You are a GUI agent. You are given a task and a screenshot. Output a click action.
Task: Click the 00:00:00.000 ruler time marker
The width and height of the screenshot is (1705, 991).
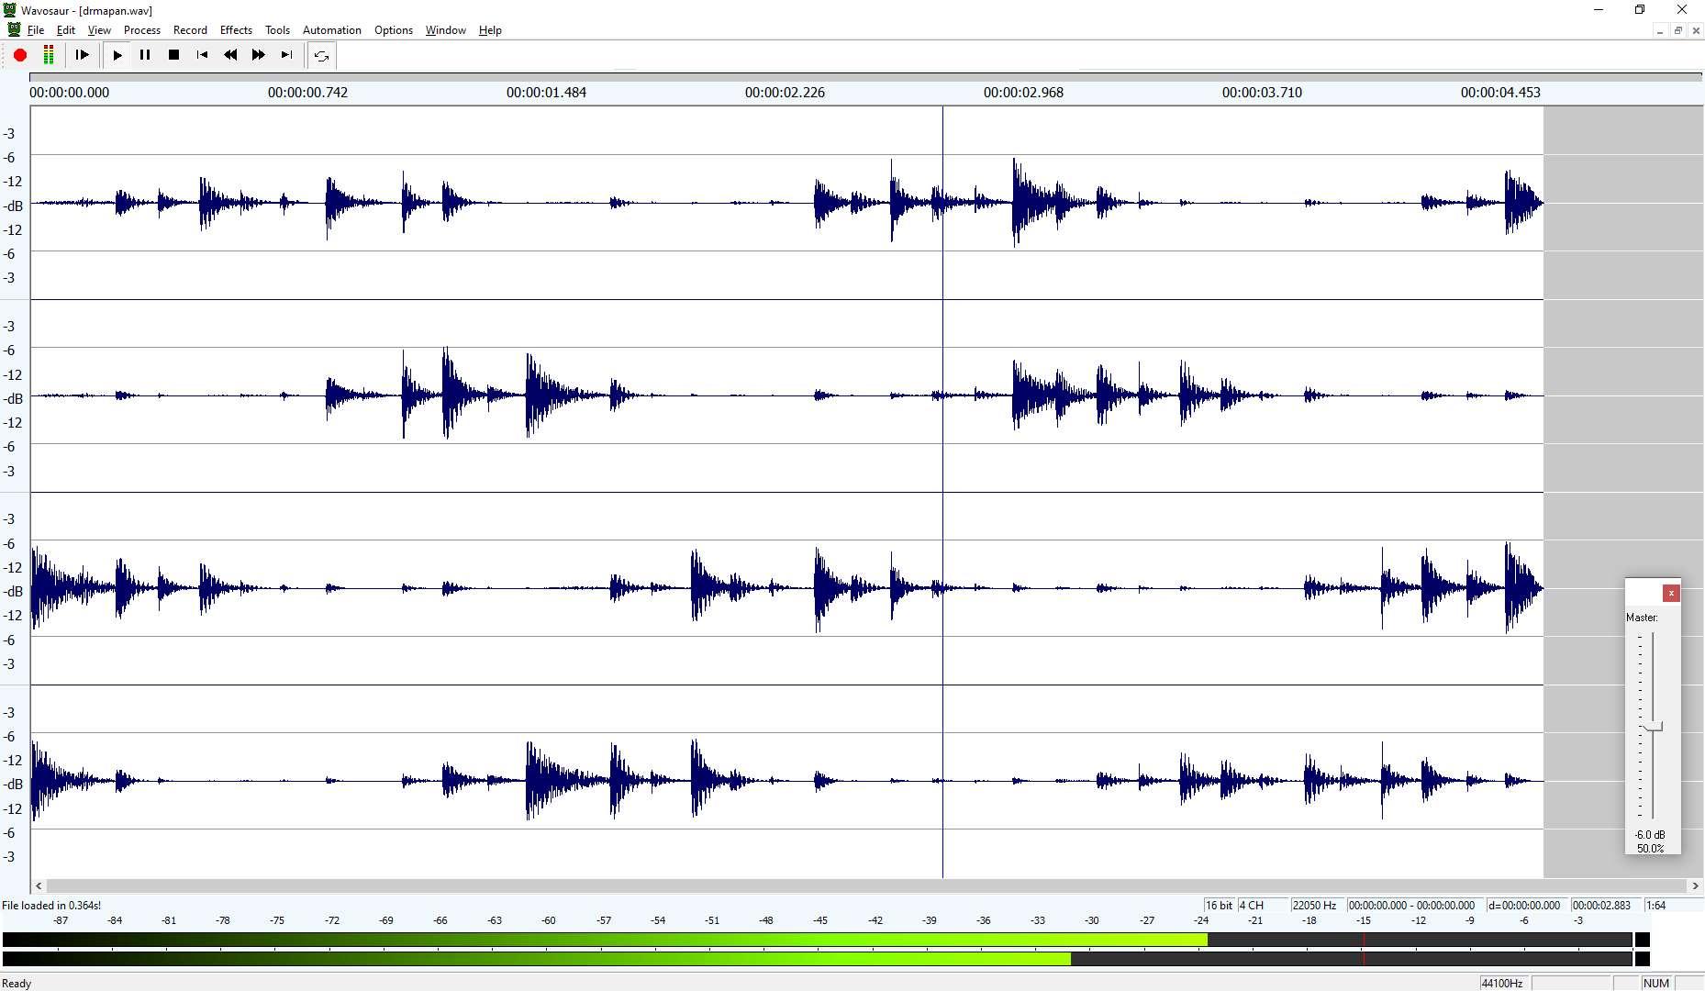pyautogui.click(x=69, y=93)
